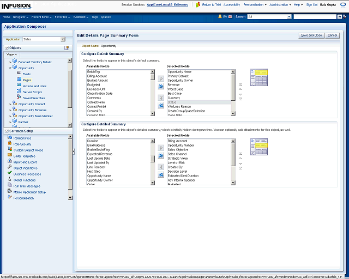The height and width of the screenshot is (279, 349).
Task: Click the Save and Close button
Action: click(311, 35)
